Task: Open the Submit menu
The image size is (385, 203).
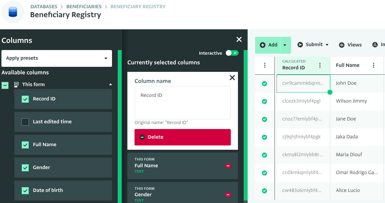Action: click(313, 45)
